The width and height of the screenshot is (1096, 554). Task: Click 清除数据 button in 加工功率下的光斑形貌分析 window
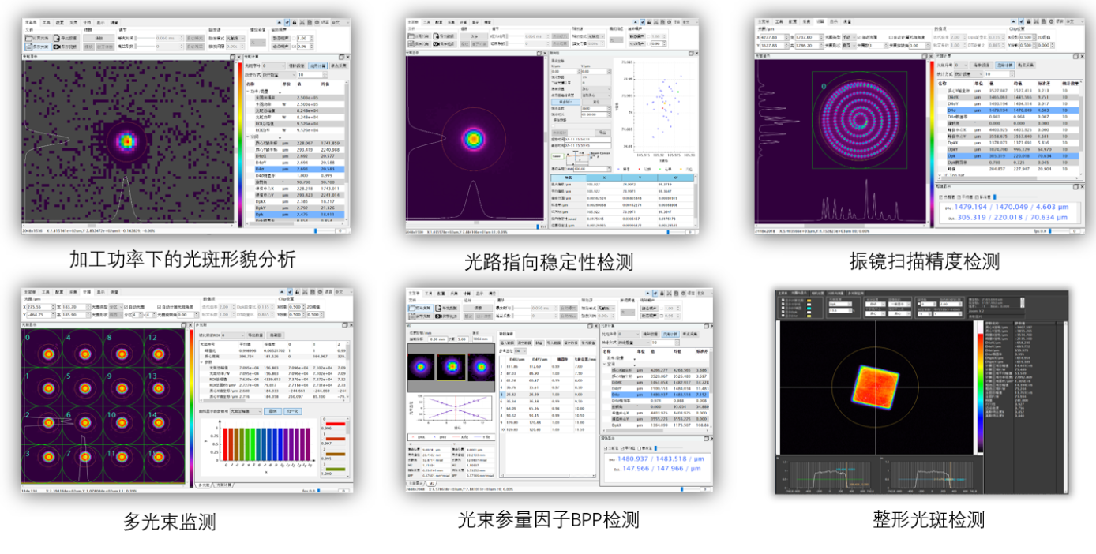(297, 66)
